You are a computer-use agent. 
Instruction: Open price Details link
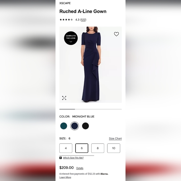80,168
